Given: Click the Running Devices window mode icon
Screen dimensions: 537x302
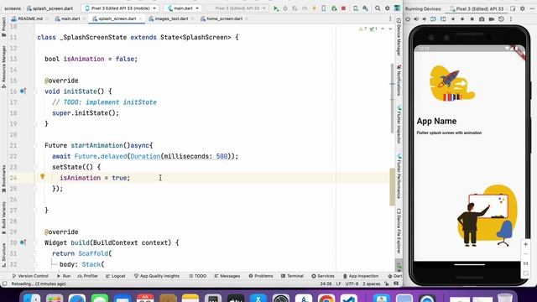Looking at the screenshot, I should click(513, 8).
